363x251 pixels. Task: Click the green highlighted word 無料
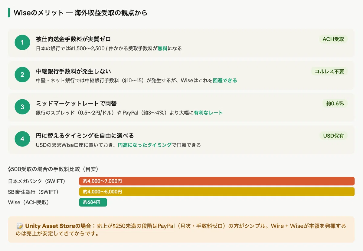point(162,48)
